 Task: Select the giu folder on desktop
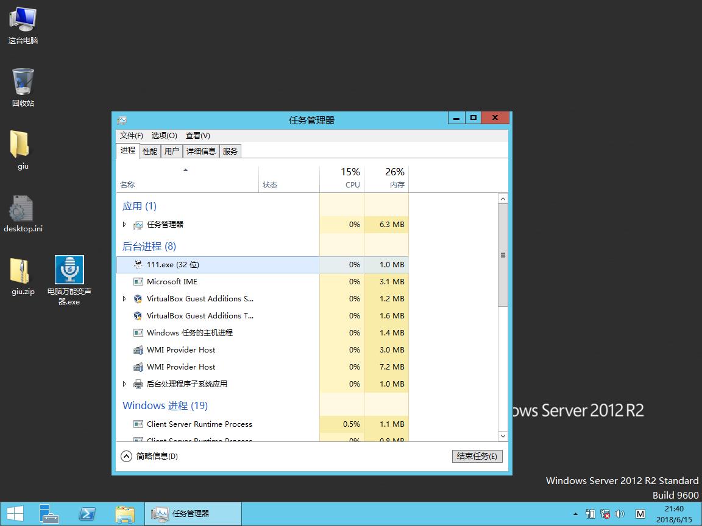[x=19, y=144]
